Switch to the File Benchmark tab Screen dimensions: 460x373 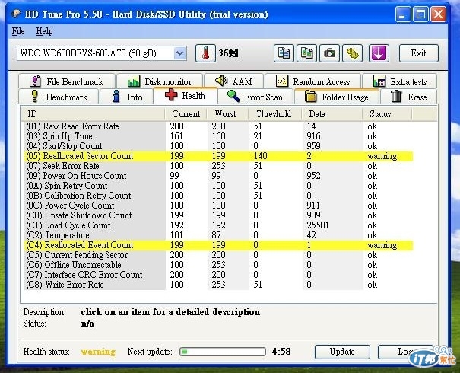67,81
